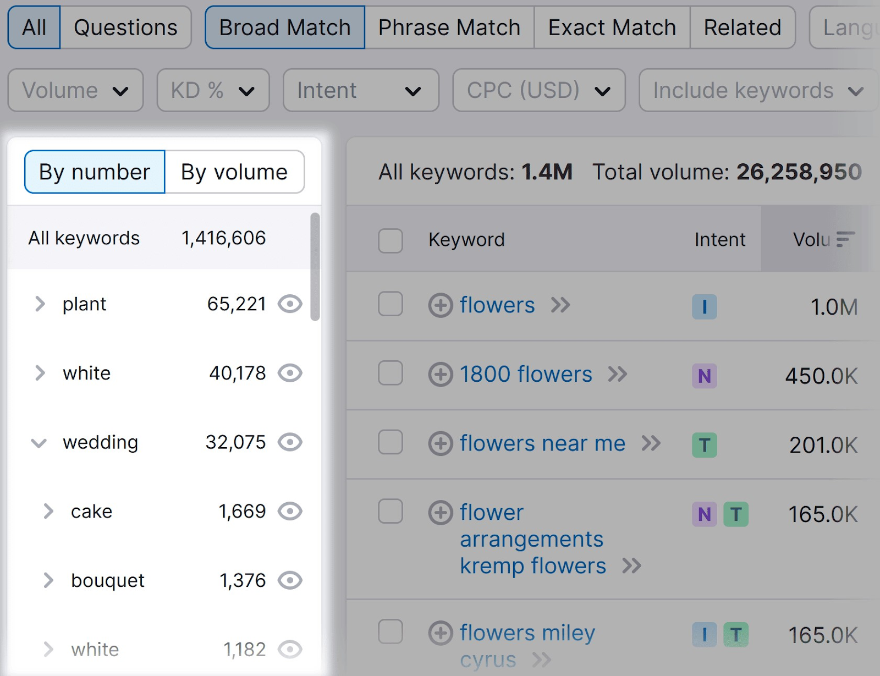
Task: Click the Volume column sort icon
Action: [x=845, y=239]
